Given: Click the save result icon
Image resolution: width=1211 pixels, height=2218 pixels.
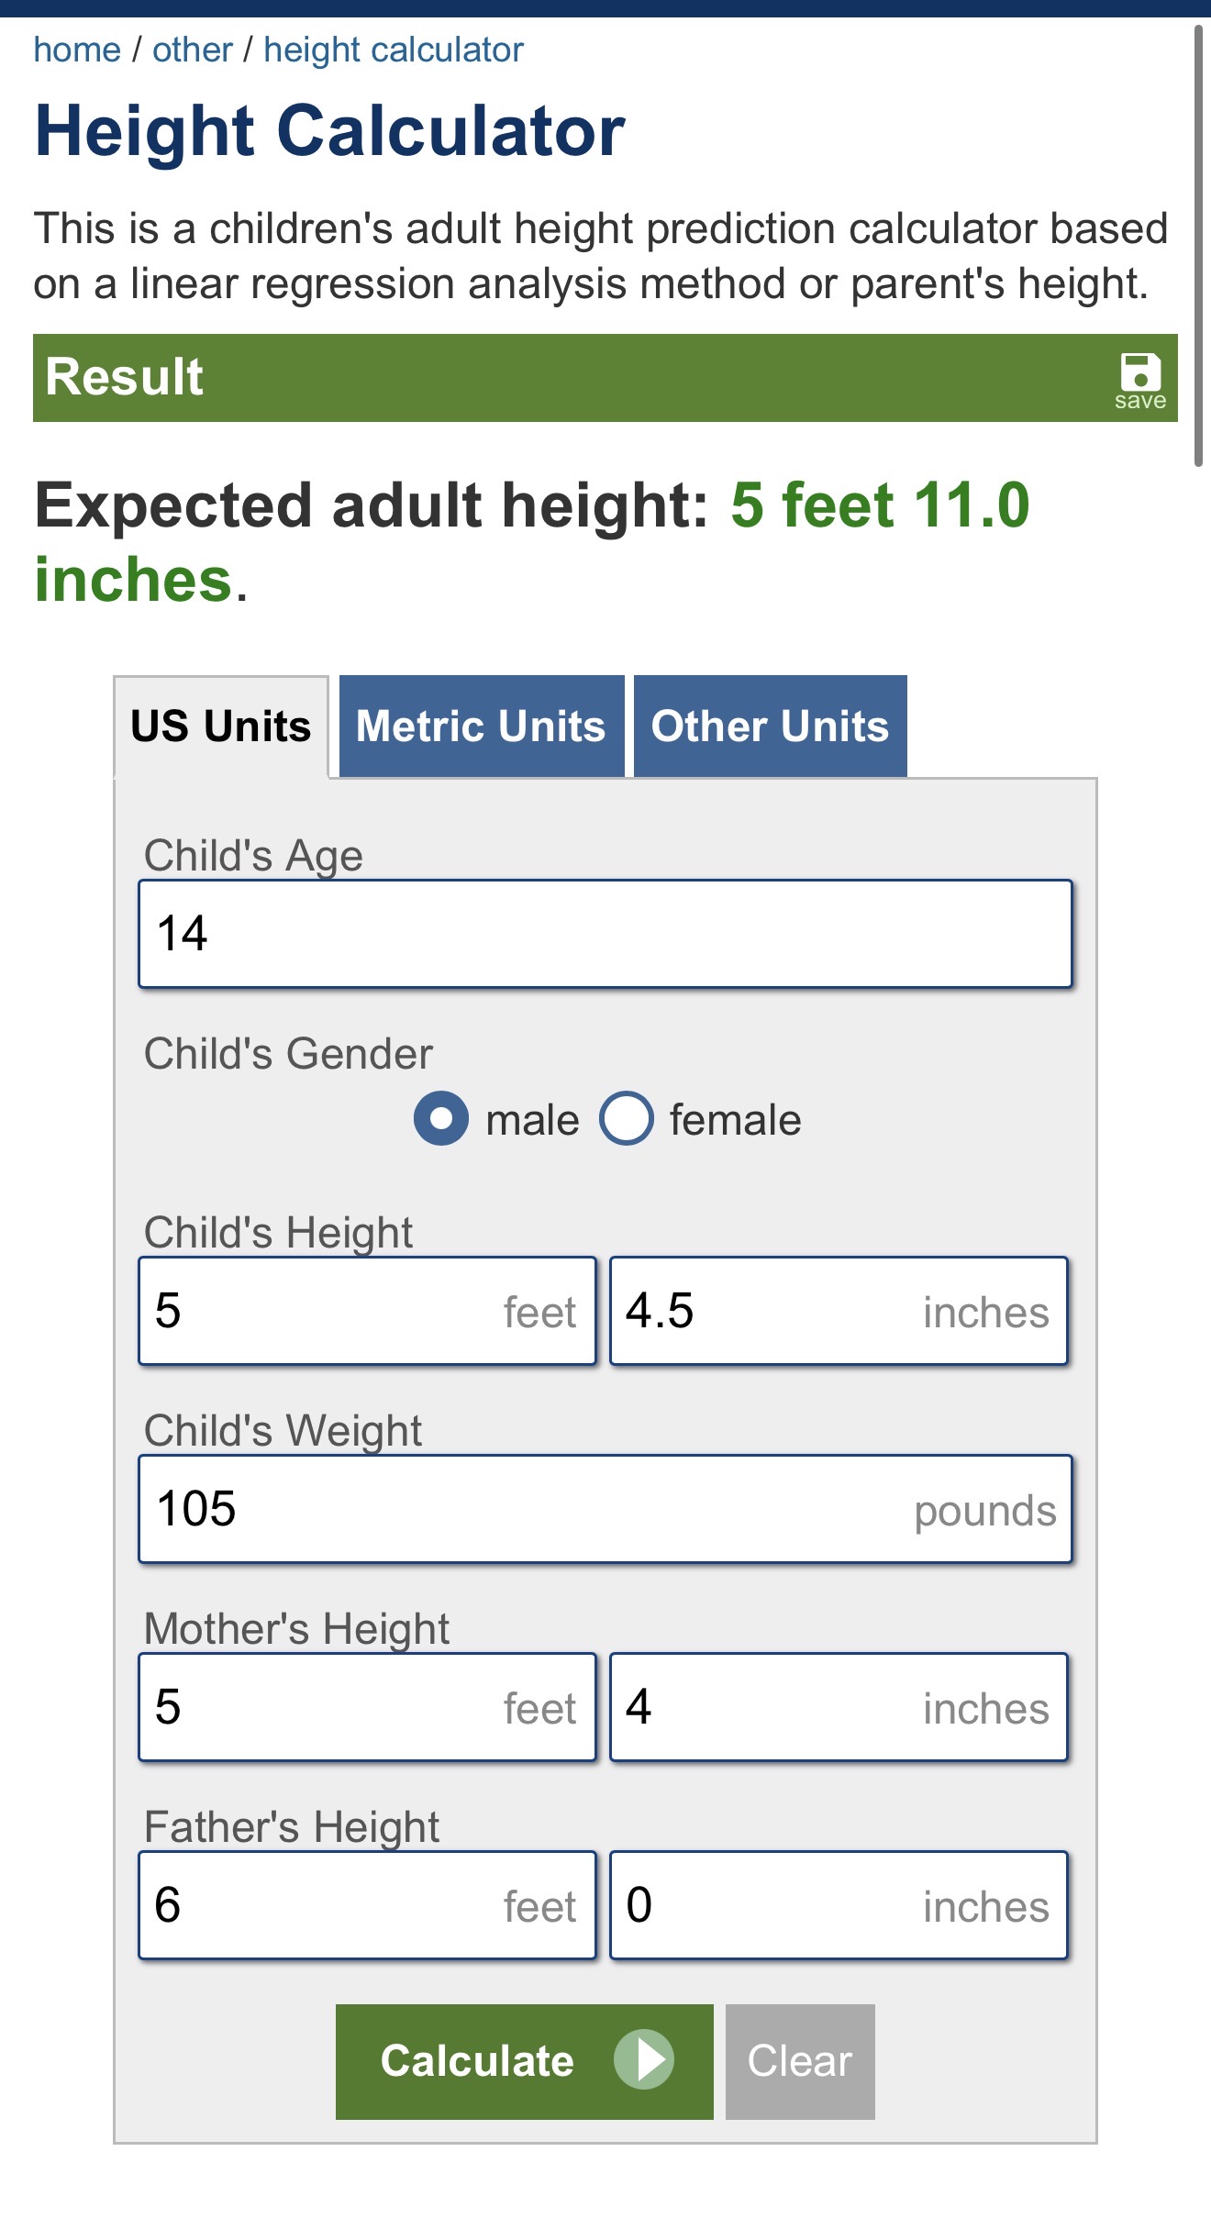Looking at the screenshot, I should [x=1139, y=380].
